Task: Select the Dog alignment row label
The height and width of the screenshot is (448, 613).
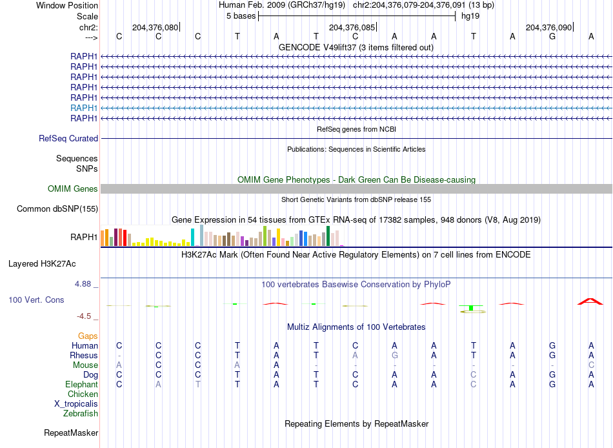Action: point(90,375)
